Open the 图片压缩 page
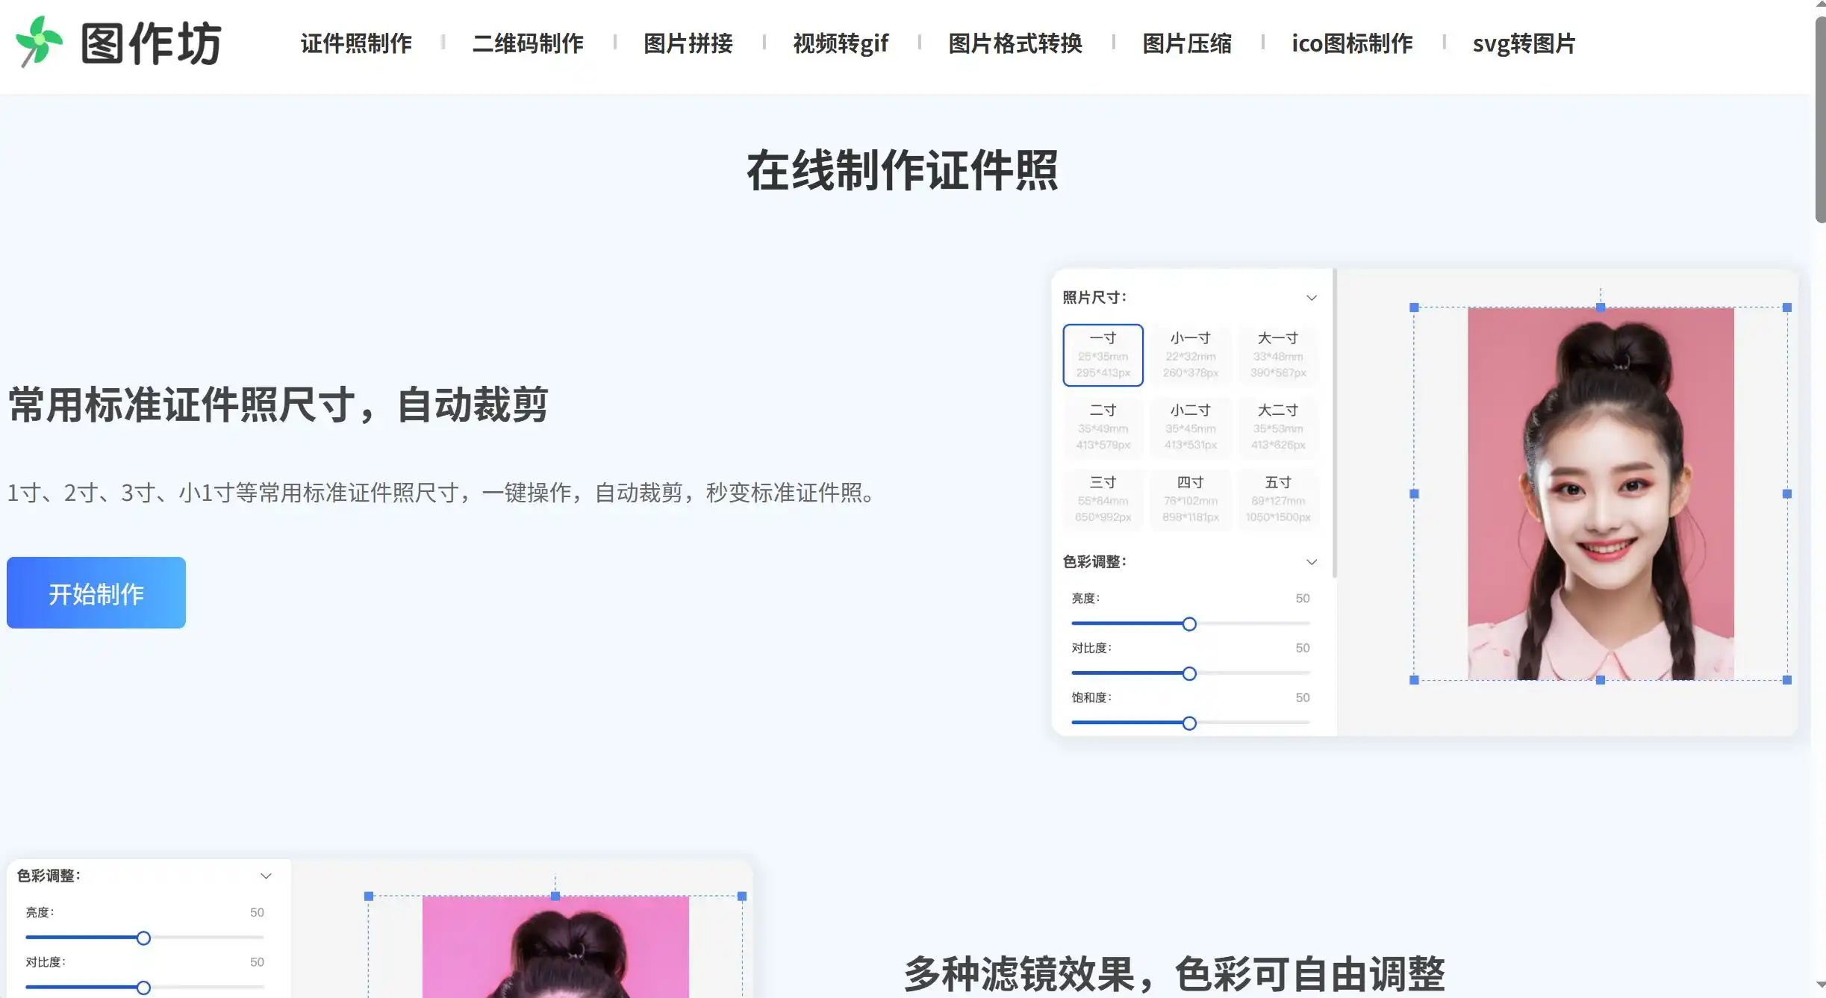Image resolution: width=1826 pixels, height=998 pixels. point(1187,43)
